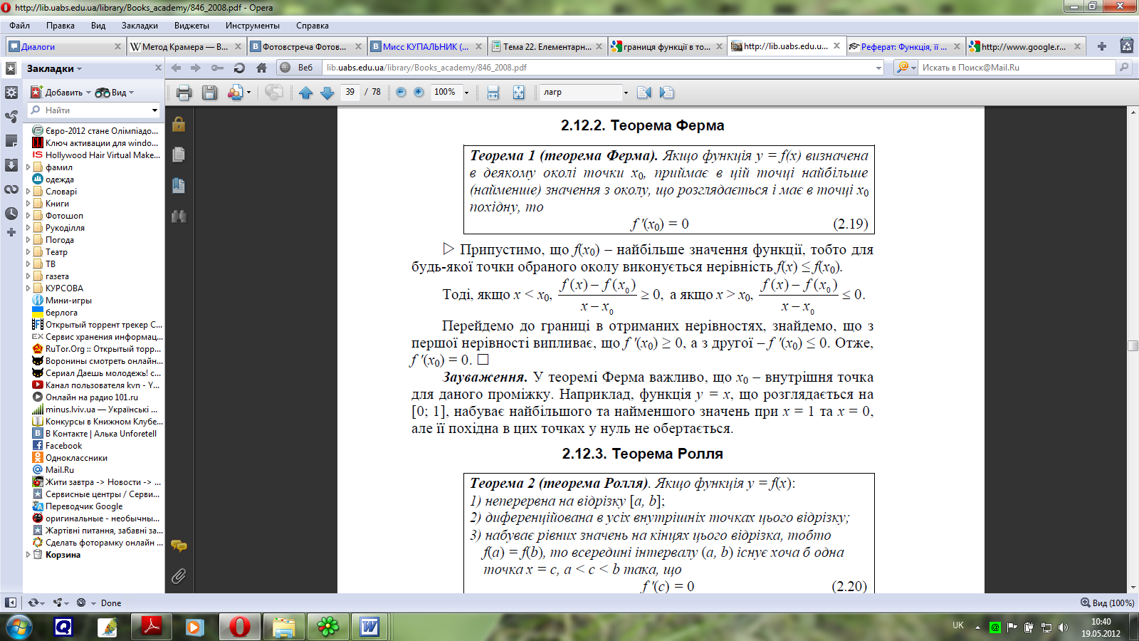Find previous search result in PDF

point(644,93)
